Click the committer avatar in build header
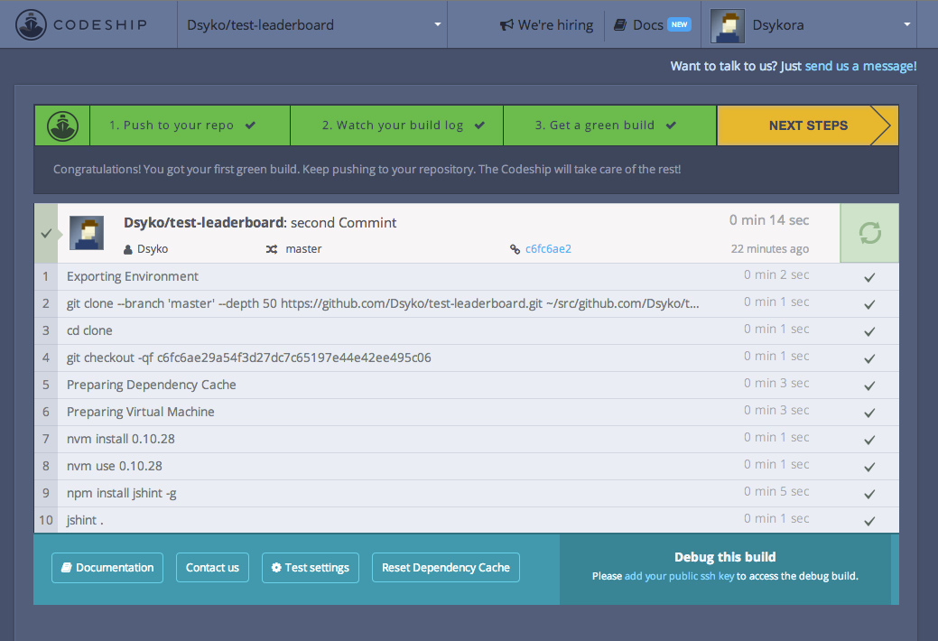 point(87,233)
